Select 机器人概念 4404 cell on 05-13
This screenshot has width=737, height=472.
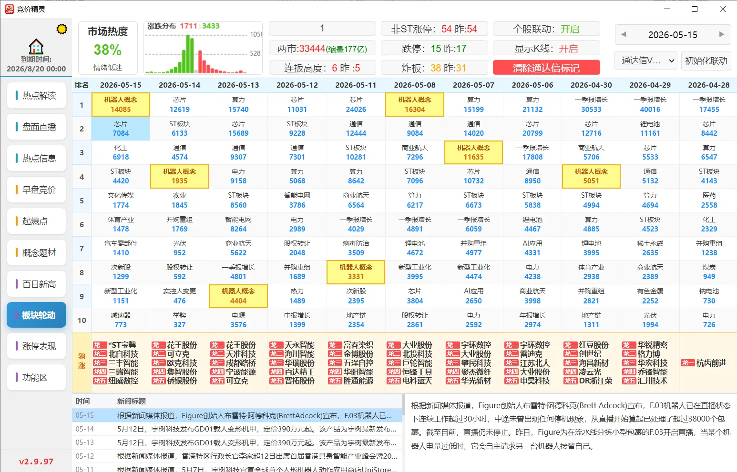(x=238, y=296)
